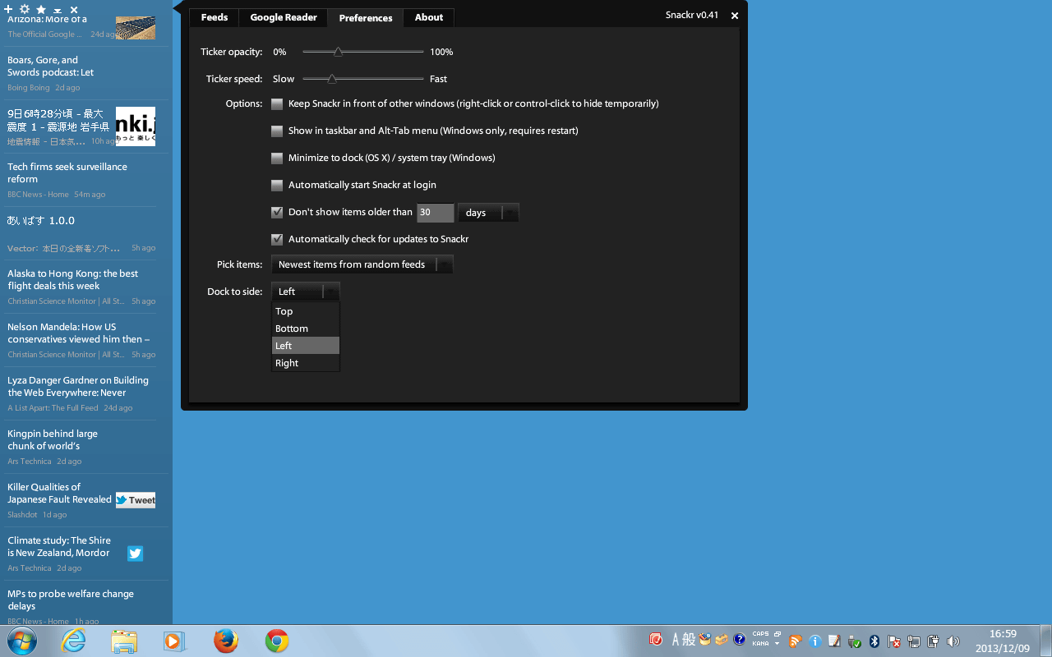Image resolution: width=1052 pixels, height=657 pixels.
Task: Collapse the Dock to side dropdown
Action: (305, 292)
